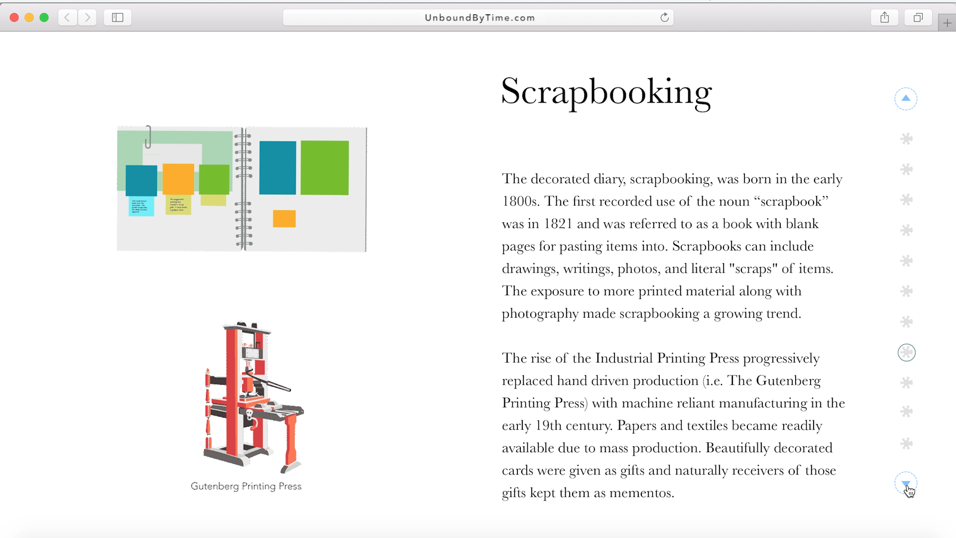The height and width of the screenshot is (538, 956).
Task: Click the Scrapbooking heading
Action: click(606, 92)
